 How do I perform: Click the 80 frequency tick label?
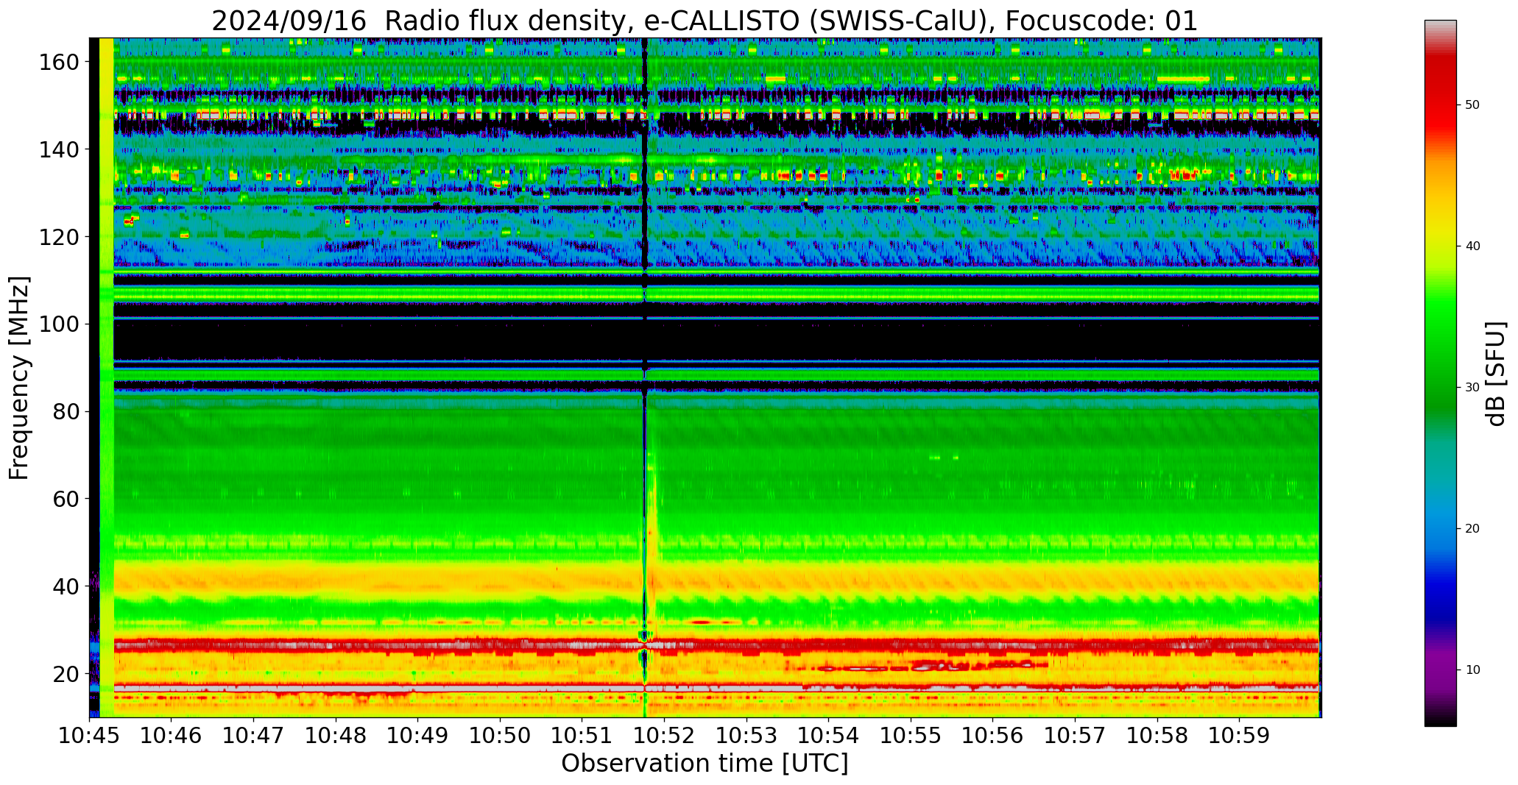[65, 411]
